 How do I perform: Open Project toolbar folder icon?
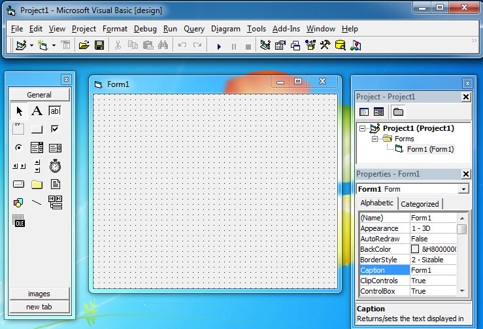84,46
